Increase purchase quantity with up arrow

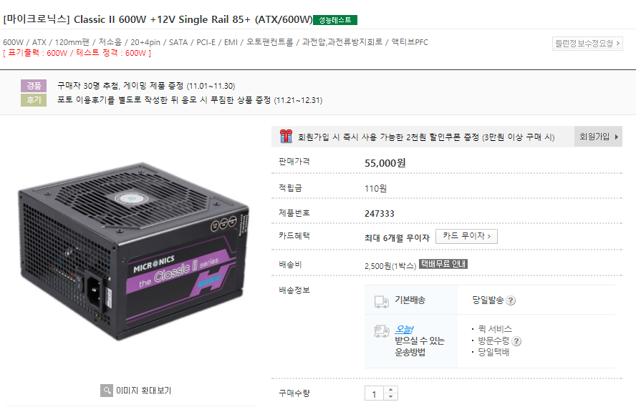point(390,389)
